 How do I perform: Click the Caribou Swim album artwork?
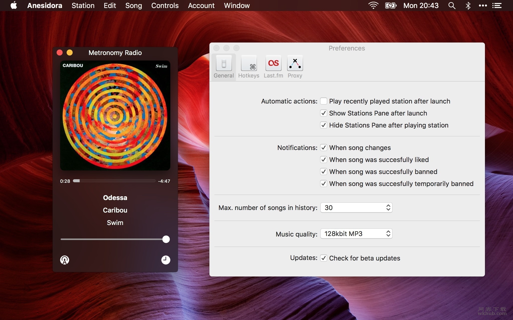[x=115, y=115]
